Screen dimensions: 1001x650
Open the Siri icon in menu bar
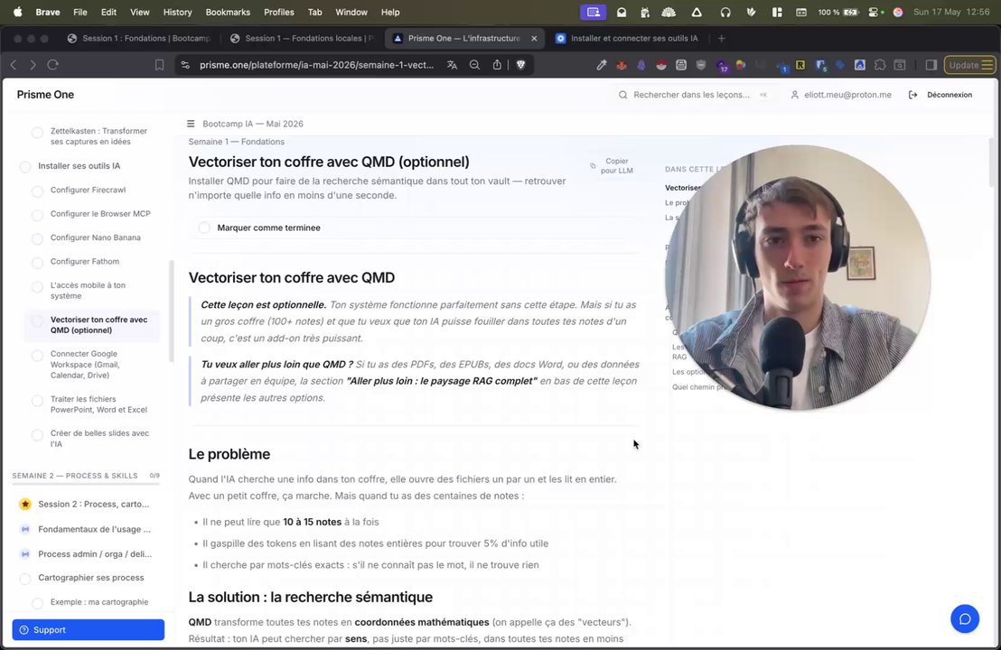(x=898, y=12)
